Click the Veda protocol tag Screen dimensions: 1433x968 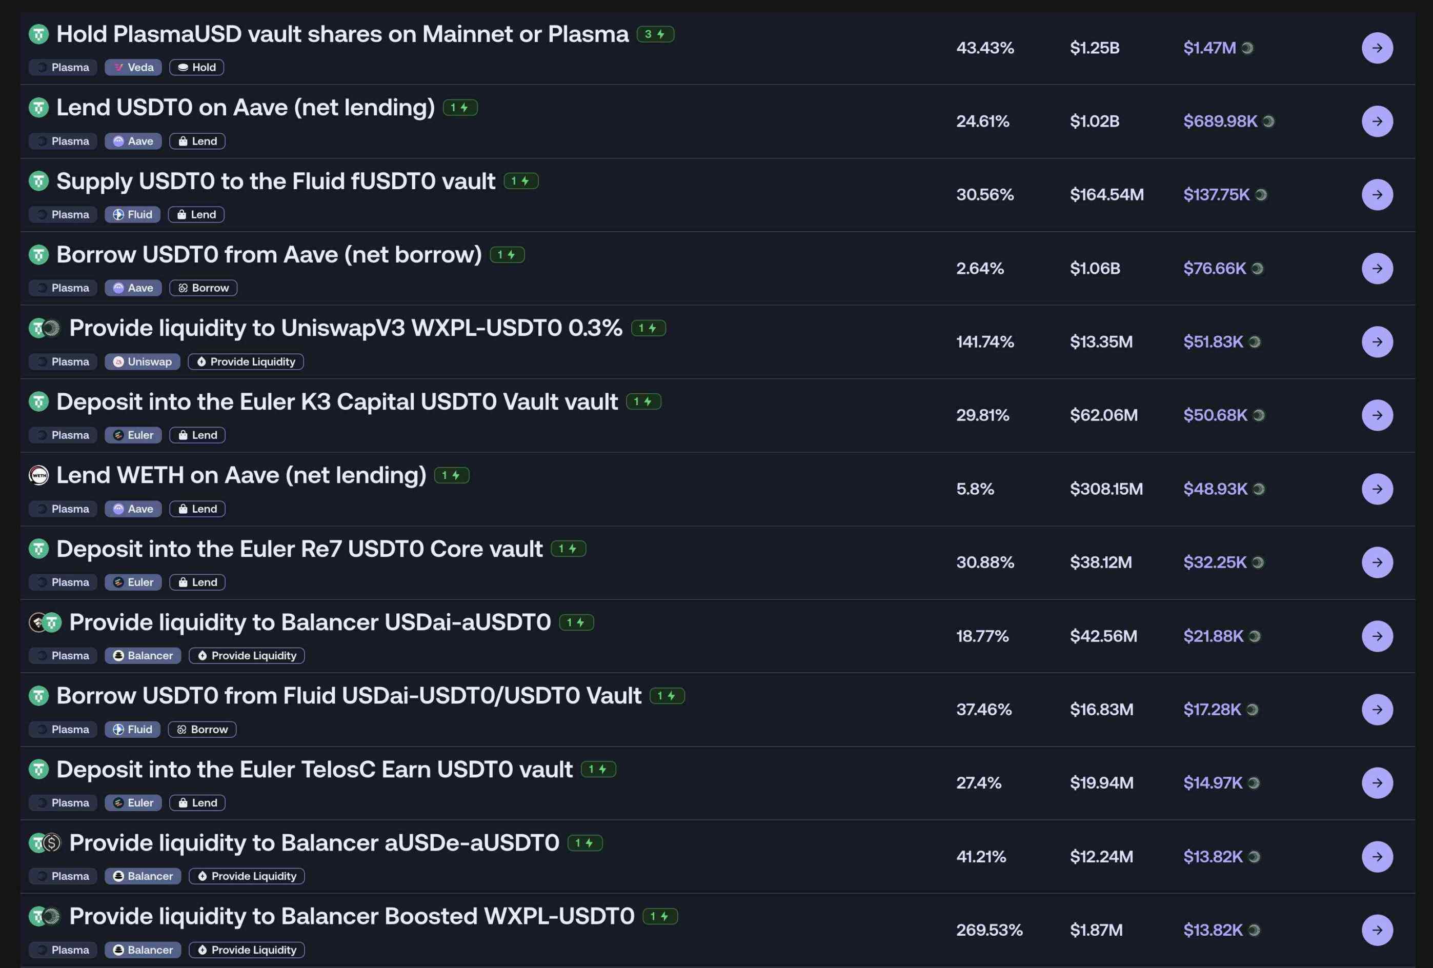[133, 67]
